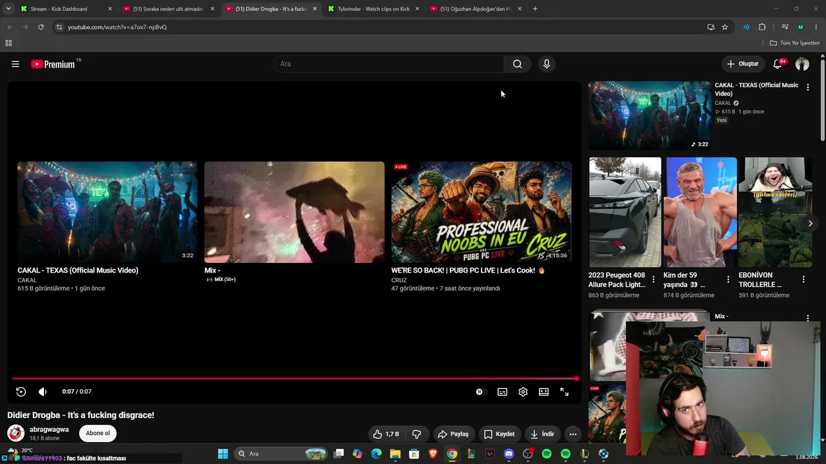Open the PUBG PC LIVE stream suggestion
The width and height of the screenshot is (826, 464).
click(481, 212)
